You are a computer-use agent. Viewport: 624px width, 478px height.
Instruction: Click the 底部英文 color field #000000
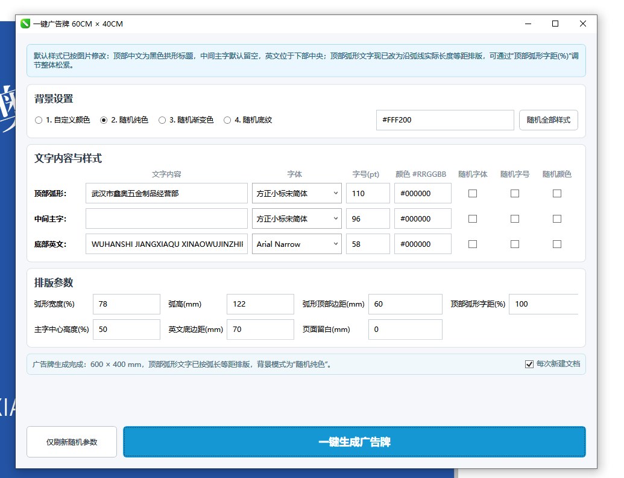pos(423,244)
